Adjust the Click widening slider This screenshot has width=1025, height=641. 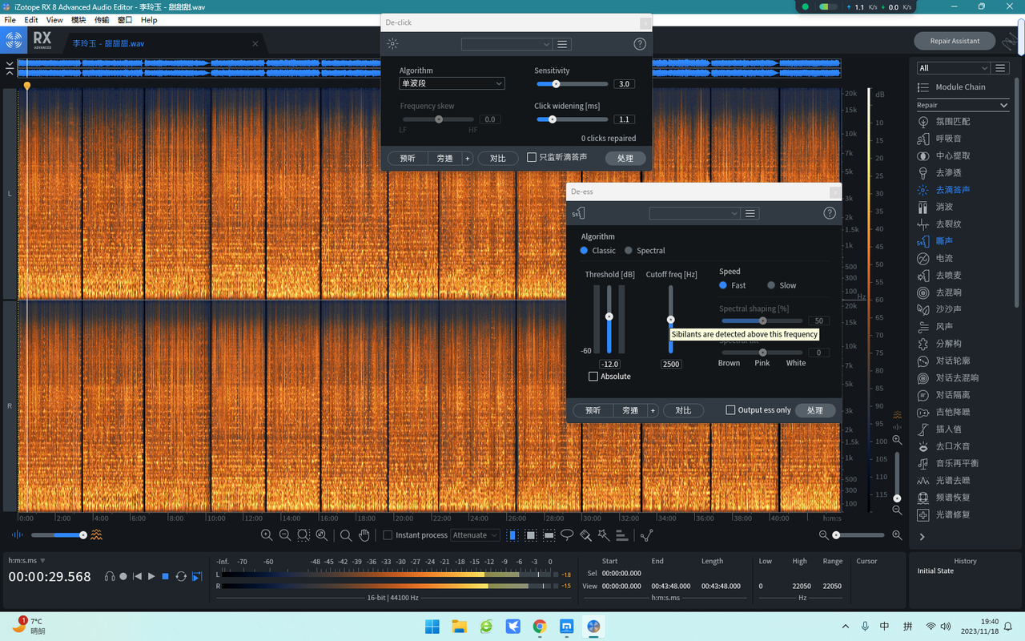(x=573, y=119)
